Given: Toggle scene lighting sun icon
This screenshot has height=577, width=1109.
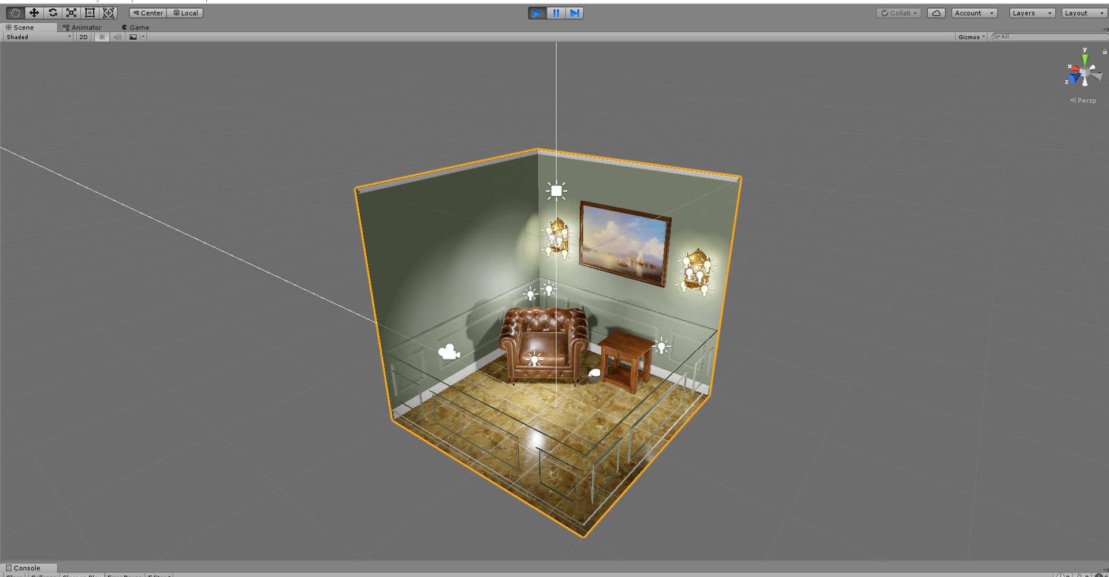Looking at the screenshot, I should [x=102, y=37].
